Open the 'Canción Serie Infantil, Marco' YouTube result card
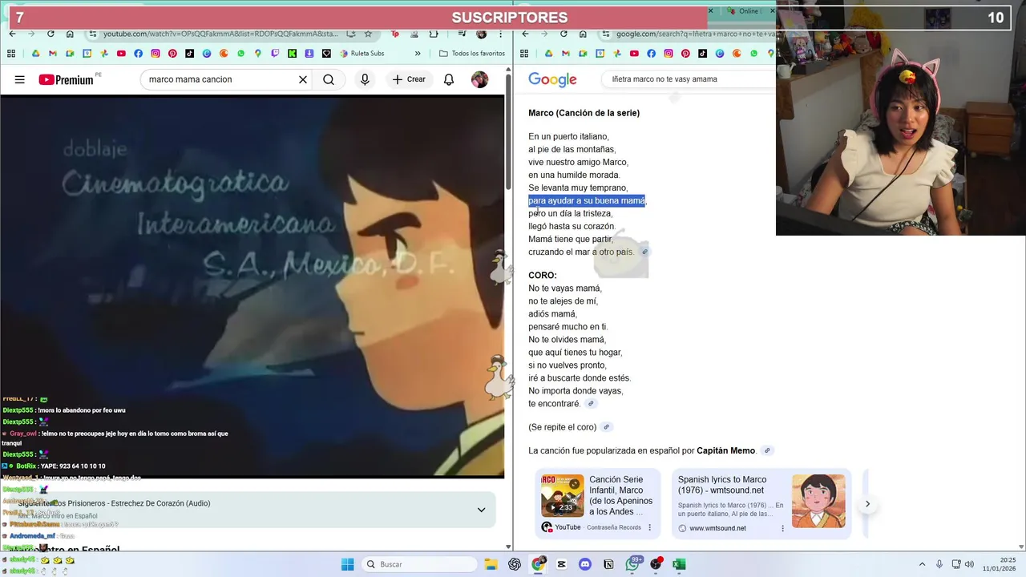Viewport: 1026px width, 577px height. tap(598, 503)
